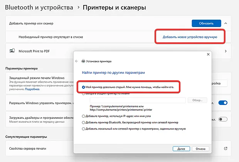Open Microsoft Print to PDF chevron
Screen dimensions: 239x162
(x=226, y=51)
